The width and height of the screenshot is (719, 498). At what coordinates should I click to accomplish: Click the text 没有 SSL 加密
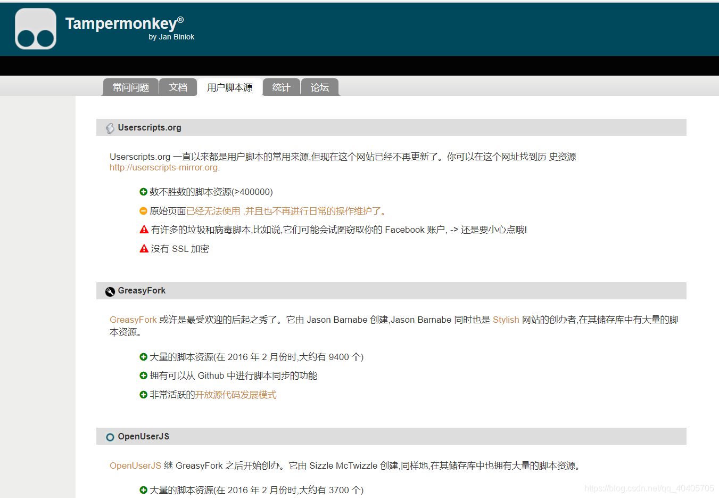(x=180, y=249)
